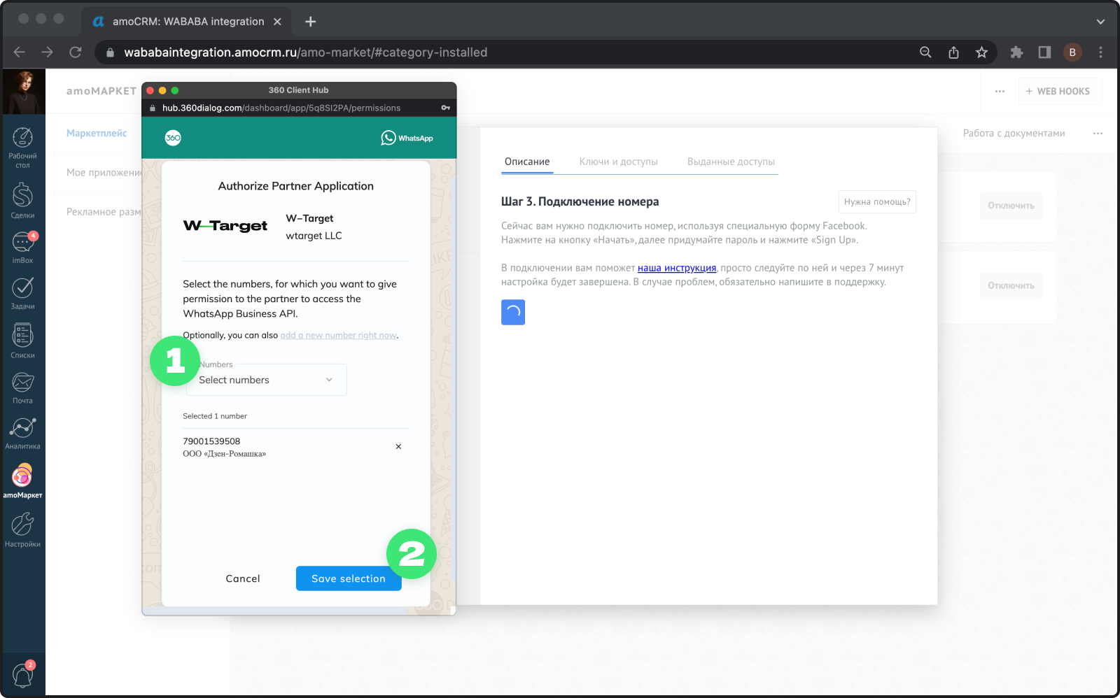
Task: Click add a new number right now link
Action: pyautogui.click(x=339, y=335)
